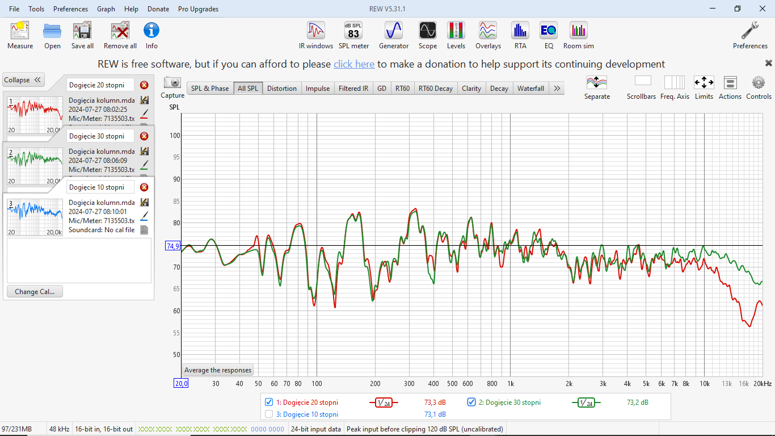The width and height of the screenshot is (775, 436).
Task: Follow the 'click here' donation link
Action: (354, 64)
